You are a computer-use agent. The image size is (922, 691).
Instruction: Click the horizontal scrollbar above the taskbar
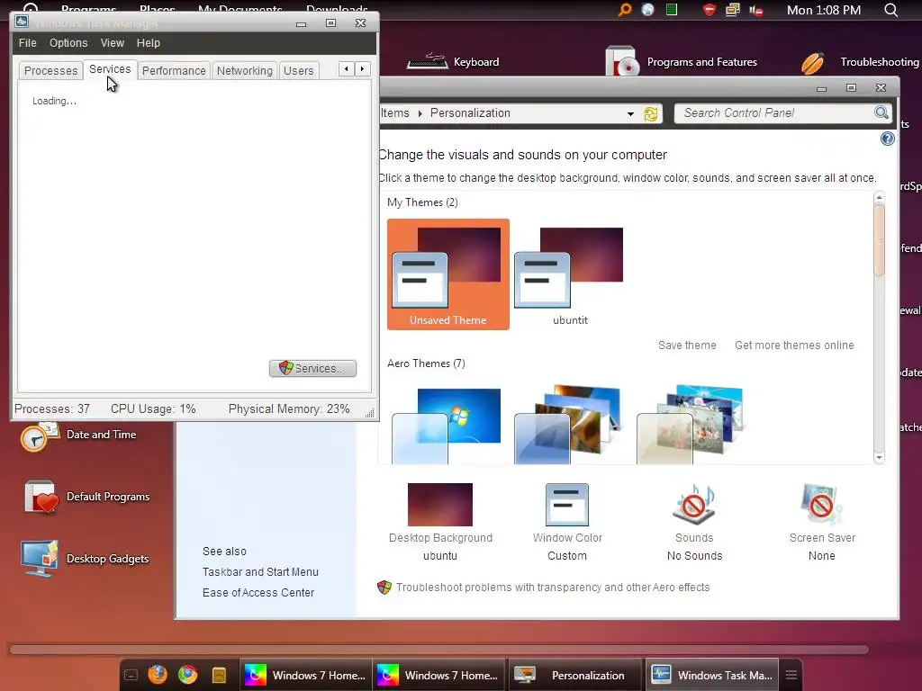click(438, 650)
